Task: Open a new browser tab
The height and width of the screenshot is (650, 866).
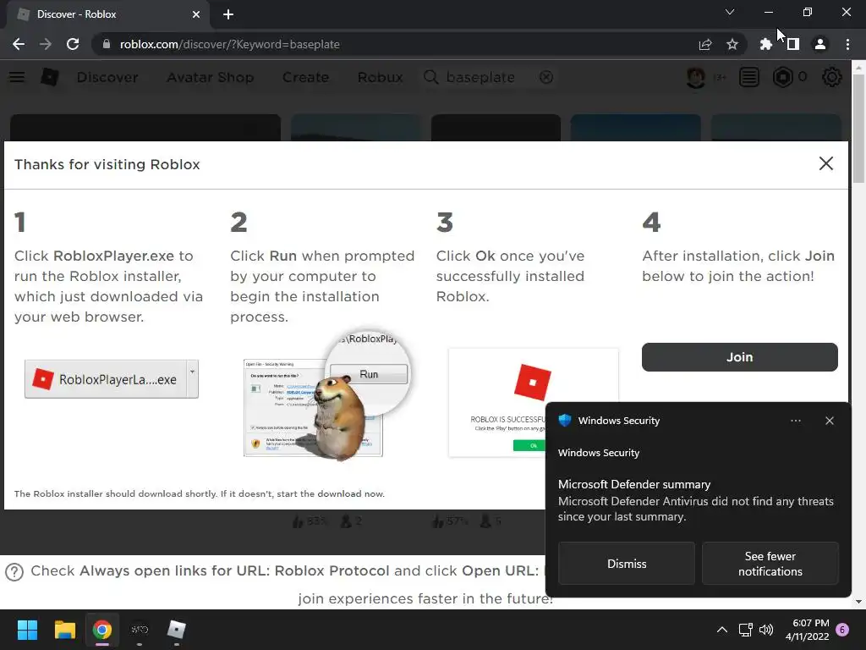Action: (x=228, y=14)
